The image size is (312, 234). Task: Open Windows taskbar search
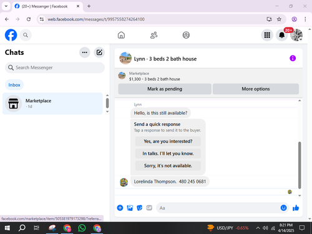pos(22,228)
